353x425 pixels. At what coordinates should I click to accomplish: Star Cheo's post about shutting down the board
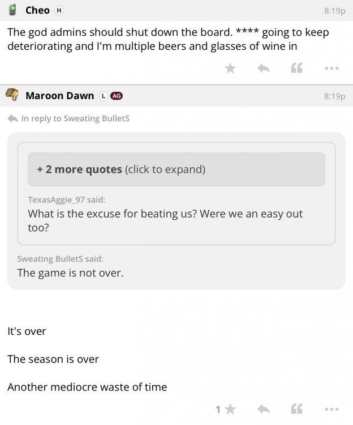coord(230,69)
